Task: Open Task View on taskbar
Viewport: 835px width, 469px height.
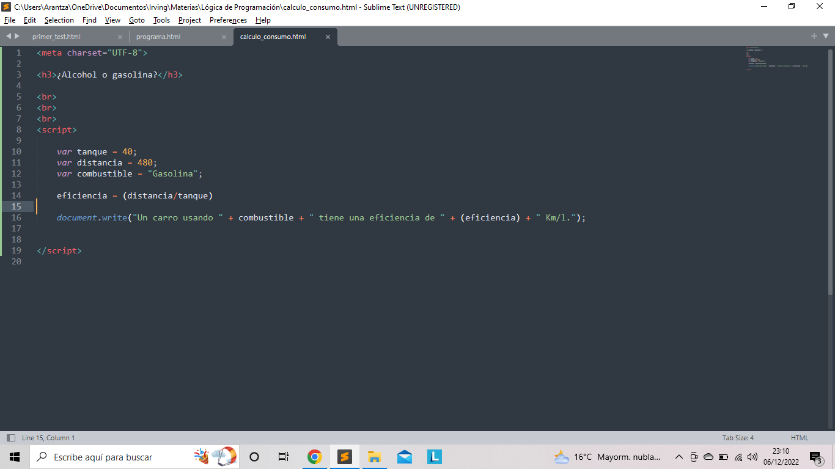Action: coord(284,457)
